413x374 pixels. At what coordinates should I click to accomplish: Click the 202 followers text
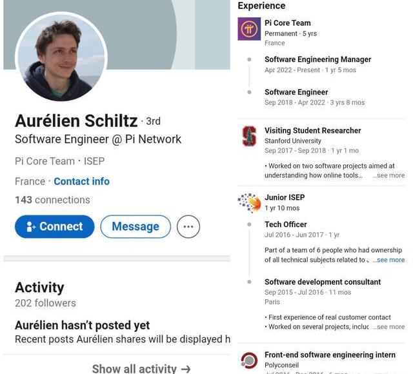(x=45, y=303)
